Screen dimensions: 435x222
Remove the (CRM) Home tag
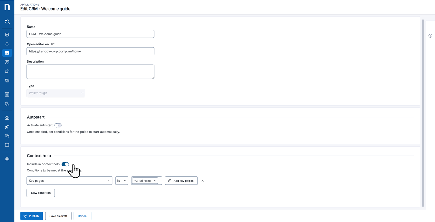coord(155,181)
